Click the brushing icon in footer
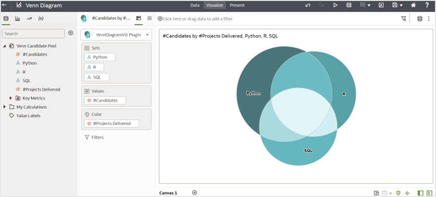This screenshot has width=436, height=197. (x=399, y=193)
